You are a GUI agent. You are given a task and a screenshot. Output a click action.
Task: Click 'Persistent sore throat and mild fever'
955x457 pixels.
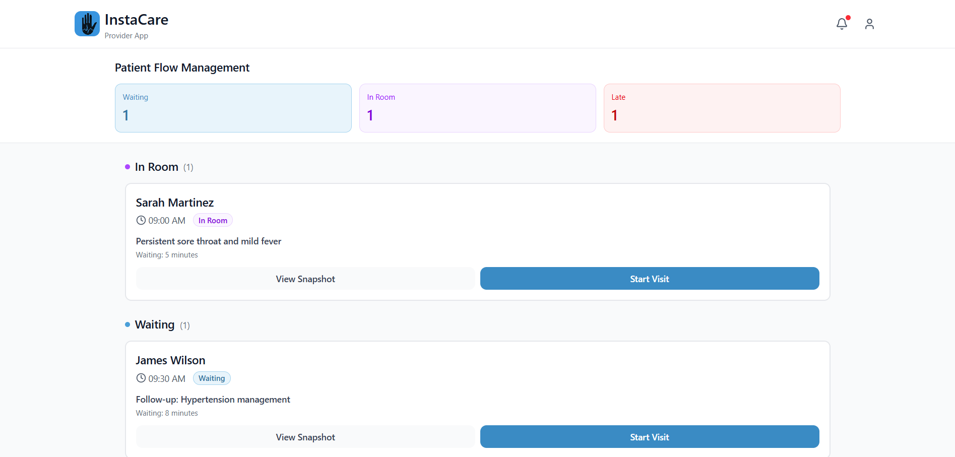coord(209,241)
